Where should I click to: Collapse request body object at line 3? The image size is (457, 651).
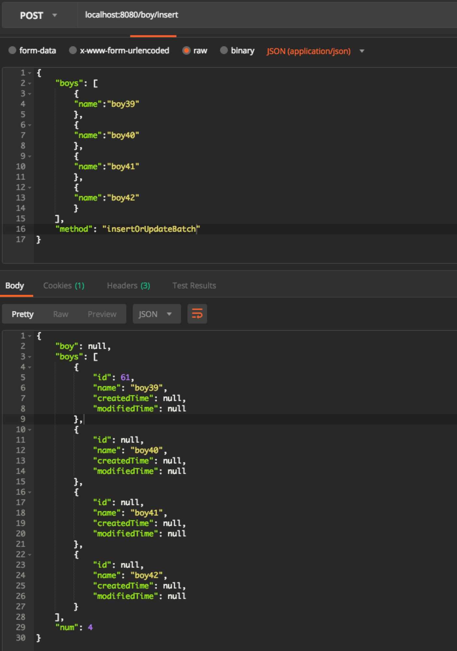click(x=30, y=94)
